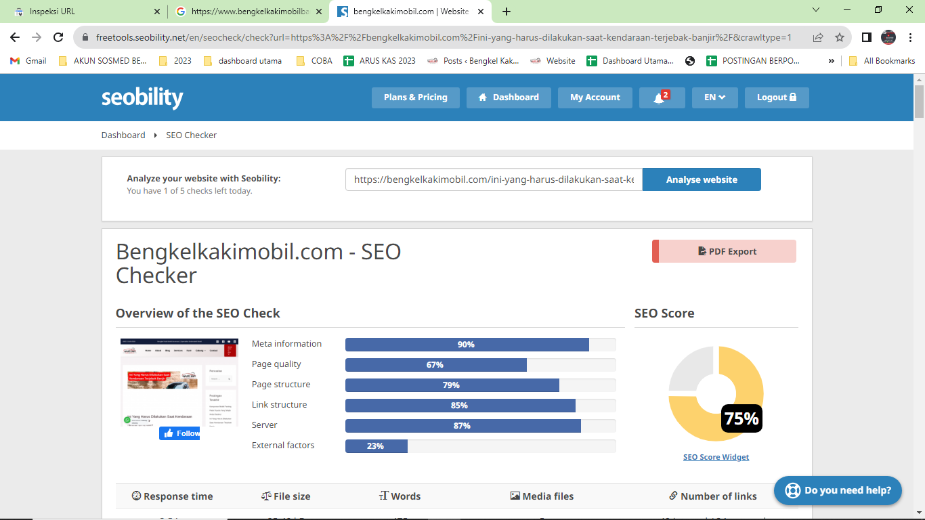Click the Dashboard breadcrumb link
Screen dimensions: 925x520
click(x=123, y=135)
